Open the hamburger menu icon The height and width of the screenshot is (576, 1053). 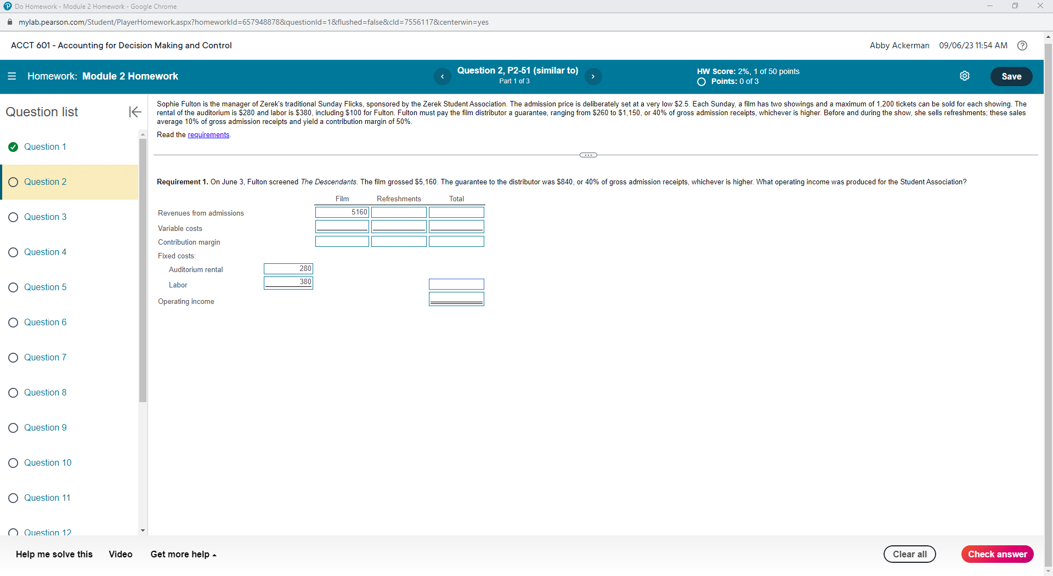pyautogui.click(x=12, y=76)
